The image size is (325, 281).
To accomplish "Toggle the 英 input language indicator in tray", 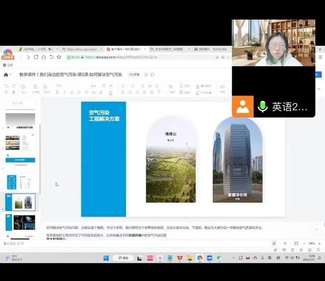I will coord(270,258).
